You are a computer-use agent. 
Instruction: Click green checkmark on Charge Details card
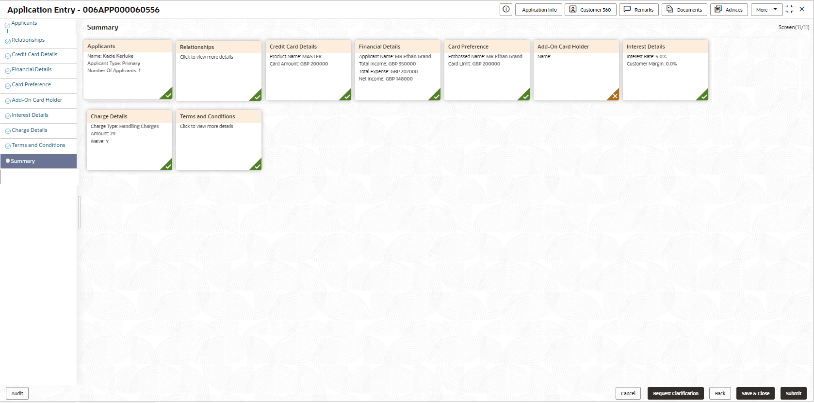coord(167,165)
